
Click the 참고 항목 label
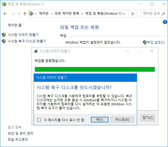click(15, 127)
